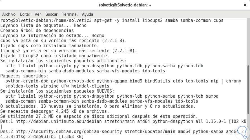Select the Terminal menu
Screen dimensions: 250x140
tap(70, 14)
